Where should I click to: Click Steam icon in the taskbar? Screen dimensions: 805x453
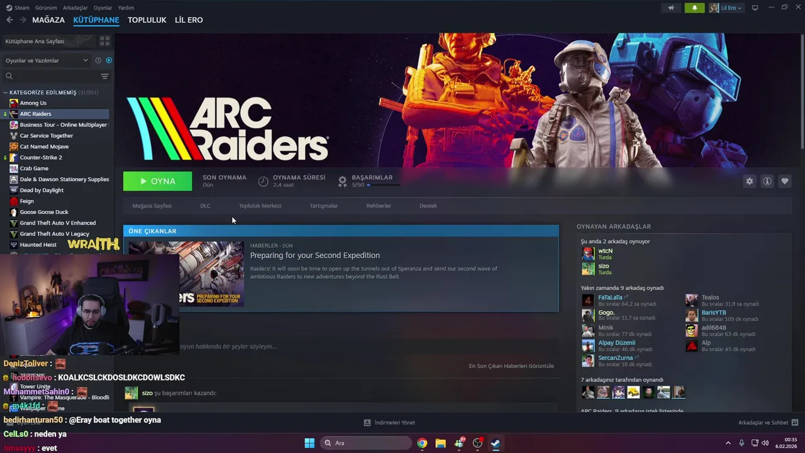(x=496, y=443)
